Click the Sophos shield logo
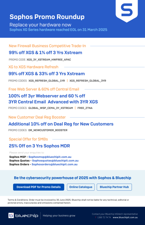This screenshot has height=225, width=145. coord(127,11)
